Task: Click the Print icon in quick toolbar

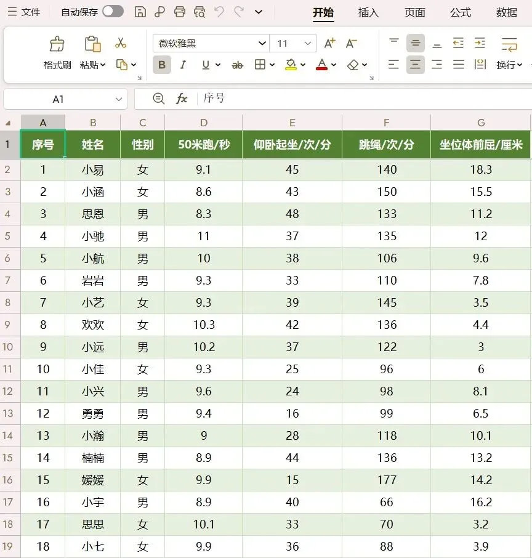Action: pyautogui.click(x=180, y=12)
